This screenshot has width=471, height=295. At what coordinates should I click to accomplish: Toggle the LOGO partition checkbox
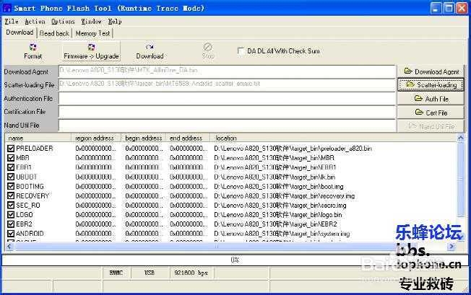click(x=11, y=215)
